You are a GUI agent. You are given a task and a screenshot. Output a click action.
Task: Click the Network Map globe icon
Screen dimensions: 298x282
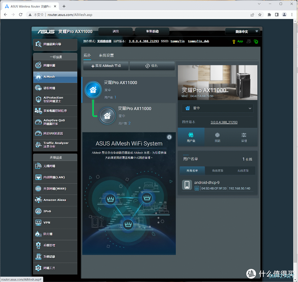point(38,65)
